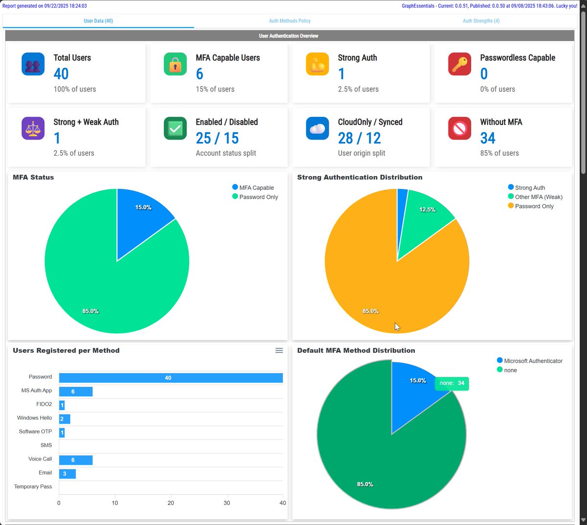Click the Without MFA prohibited icon
The image size is (587, 525).
pyautogui.click(x=460, y=128)
